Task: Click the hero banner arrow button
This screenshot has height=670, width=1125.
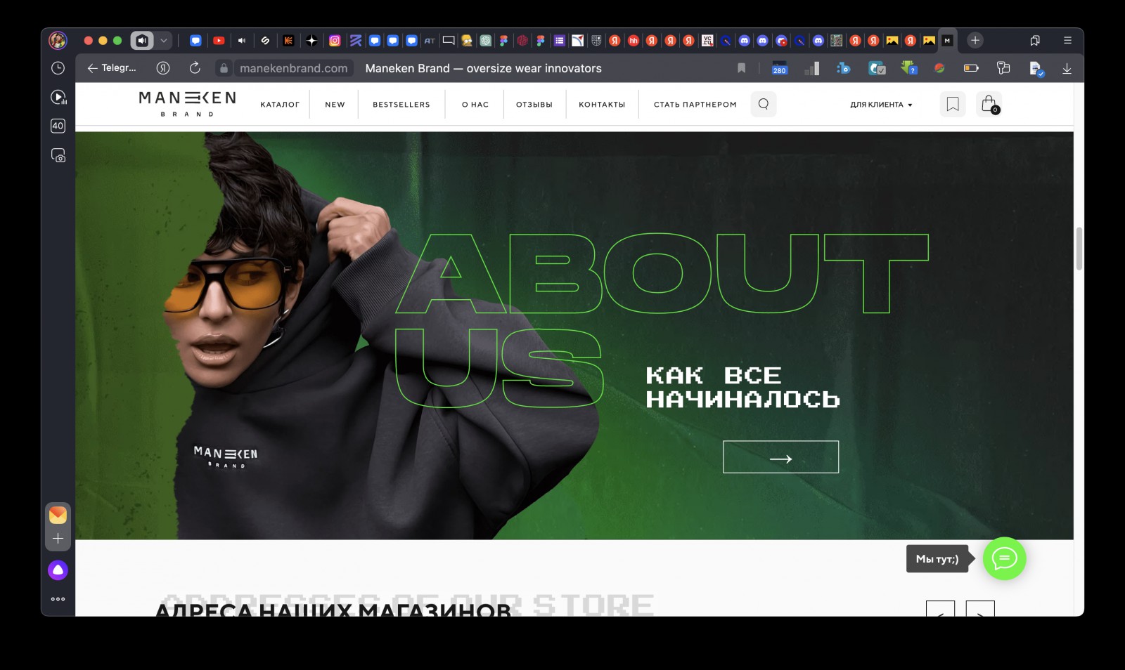Action: (x=780, y=457)
